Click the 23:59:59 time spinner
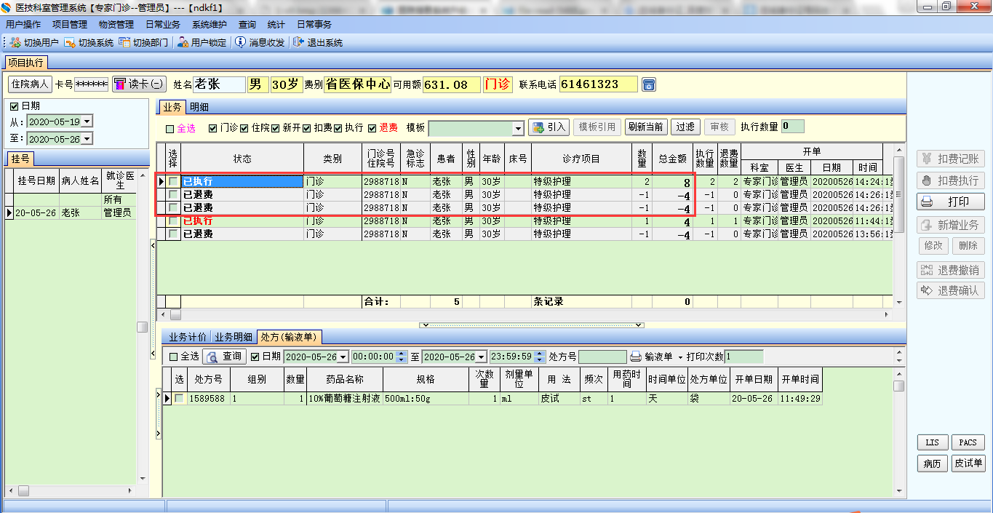993x513 pixels. click(x=539, y=357)
